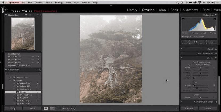Open the Settings menu
This screenshot has height=112, width=221.
[59, 3]
